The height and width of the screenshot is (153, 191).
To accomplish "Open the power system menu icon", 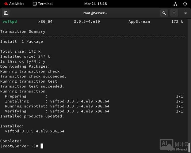I will pyautogui.click(x=185, y=4).
